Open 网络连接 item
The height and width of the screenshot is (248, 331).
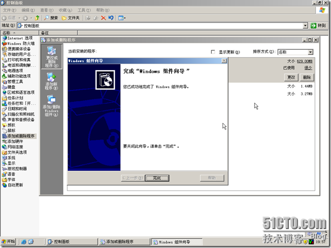click(x=13, y=147)
